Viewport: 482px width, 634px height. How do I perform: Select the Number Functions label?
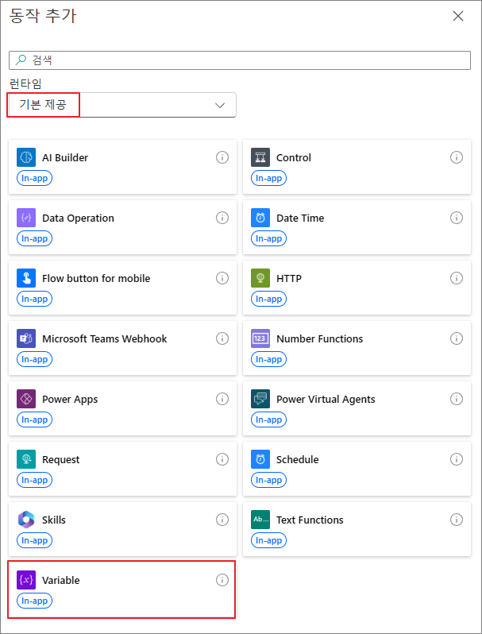click(319, 338)
